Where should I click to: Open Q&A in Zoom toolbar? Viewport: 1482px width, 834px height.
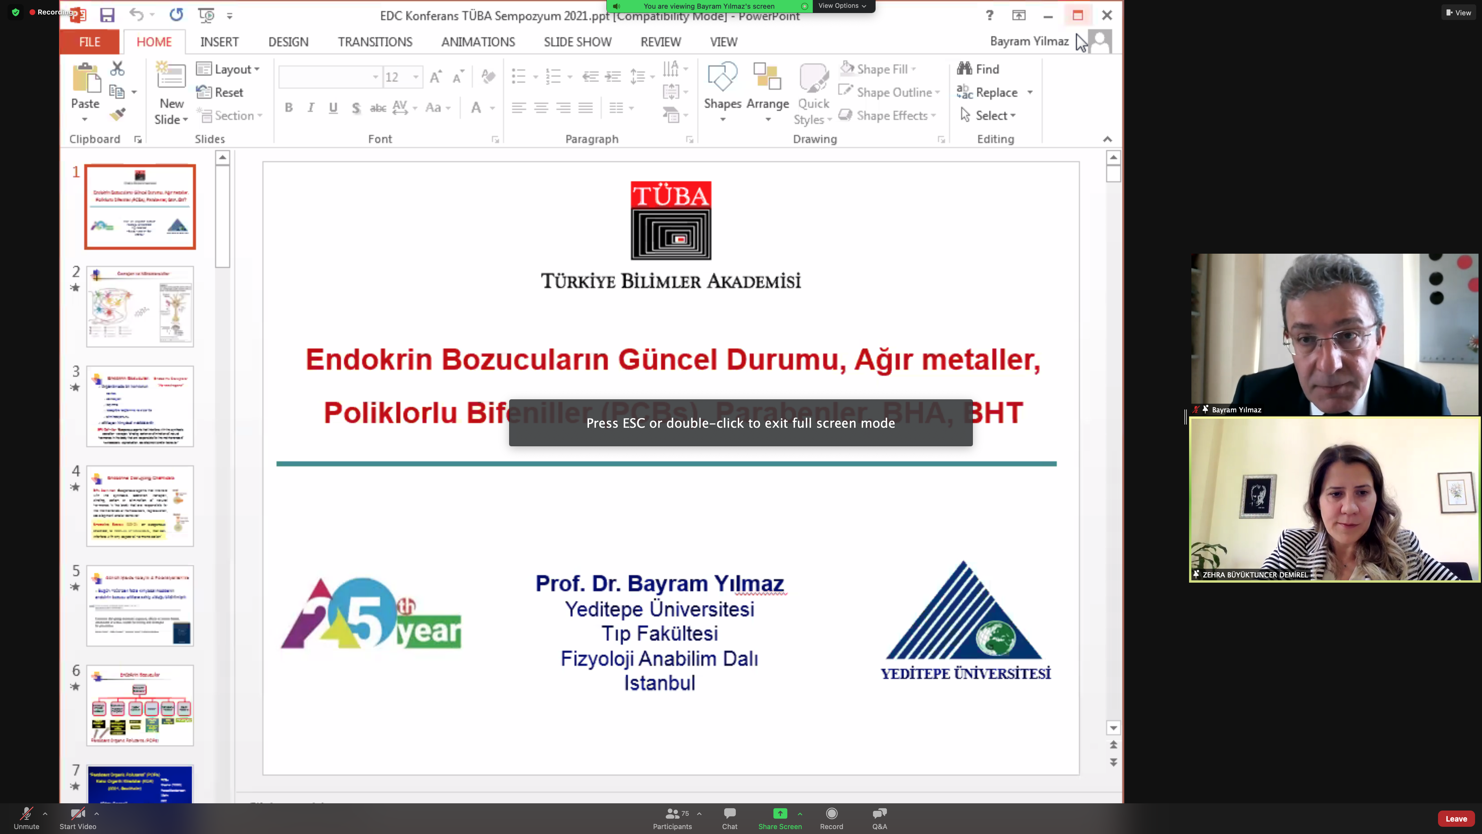tap(880, 818)
